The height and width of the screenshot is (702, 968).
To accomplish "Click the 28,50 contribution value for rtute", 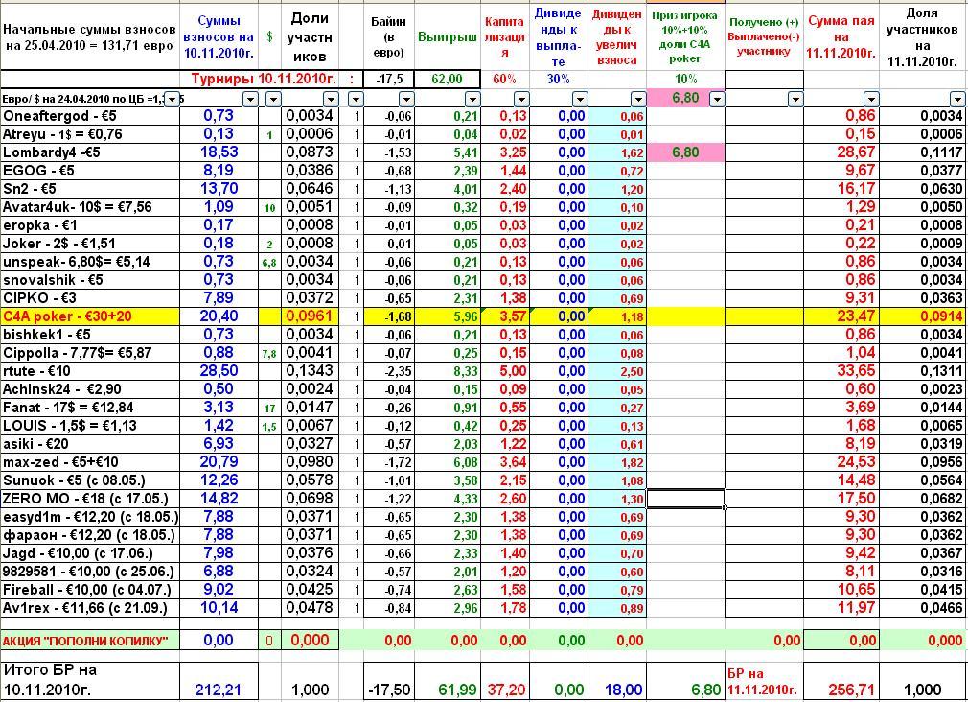I will (219, 371).
